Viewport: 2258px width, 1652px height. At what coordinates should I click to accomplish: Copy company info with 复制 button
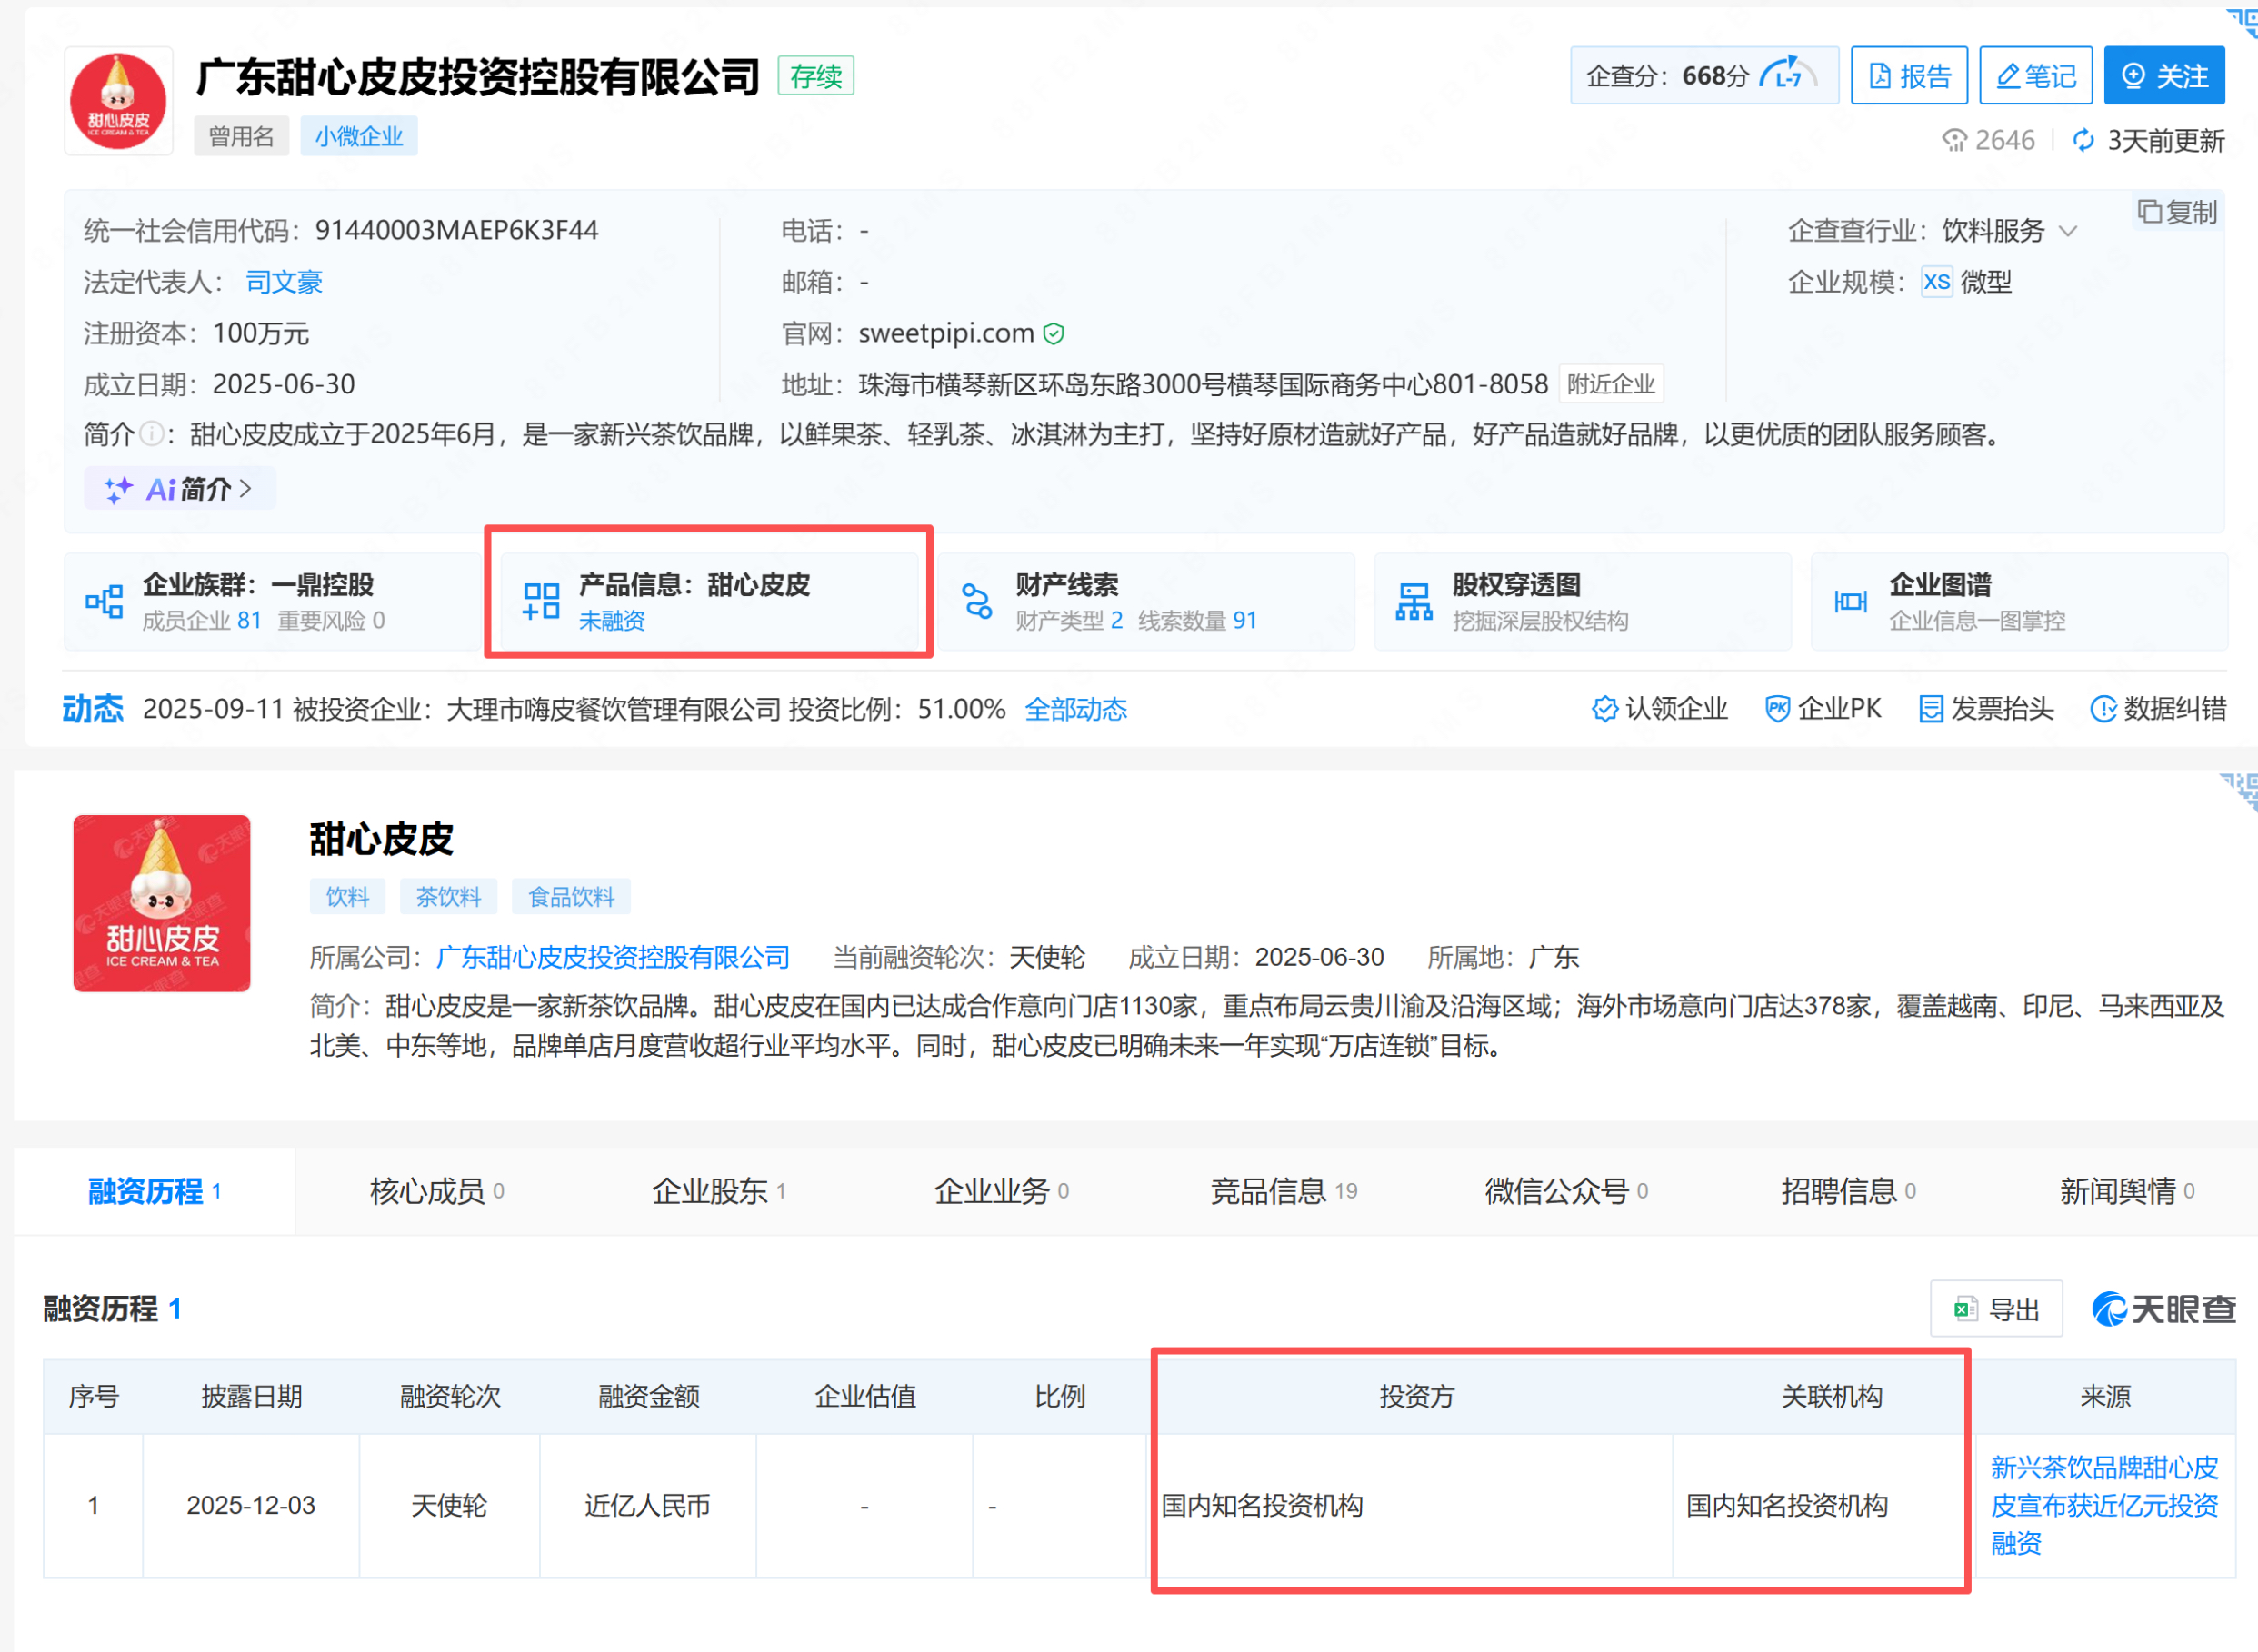click(x=2177, y=212)
